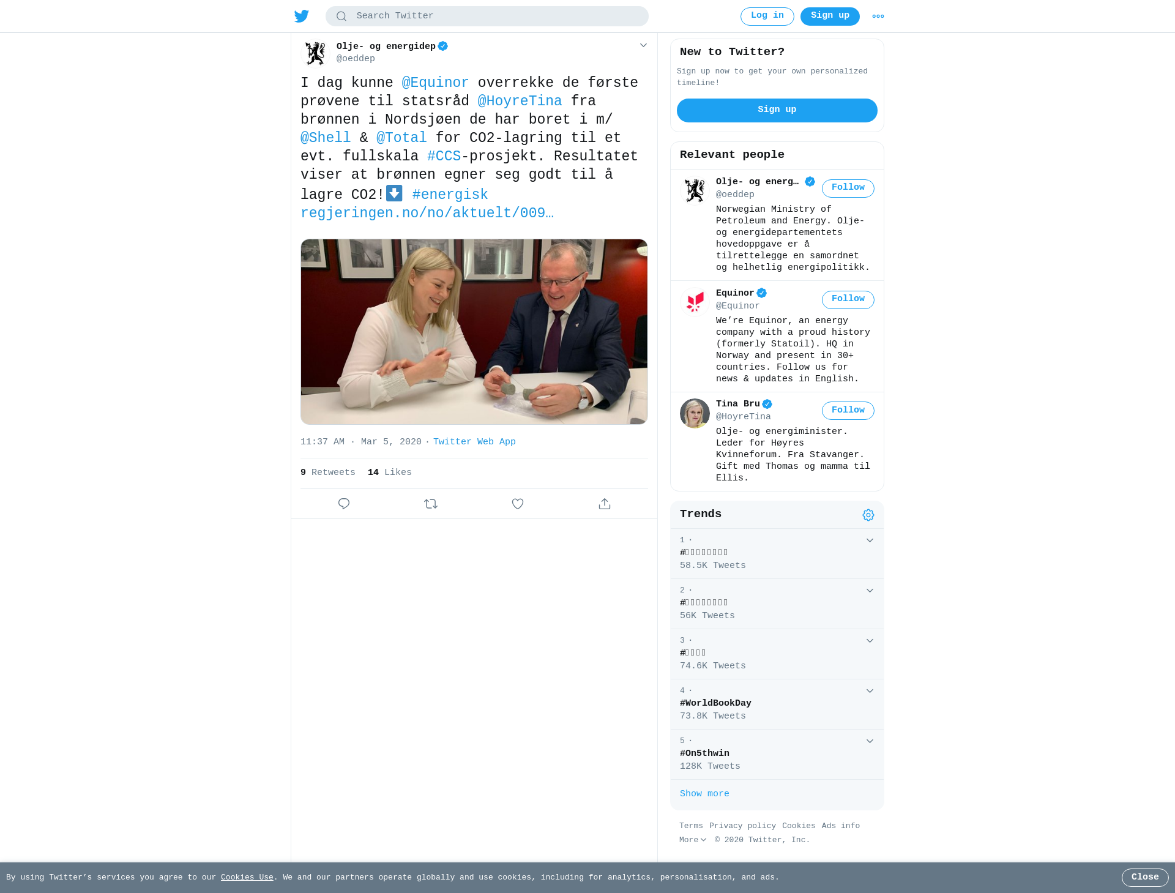Open the More dropdown in footer links
1175x893 pixels.
pyautogui.click(x=693, y=840)
